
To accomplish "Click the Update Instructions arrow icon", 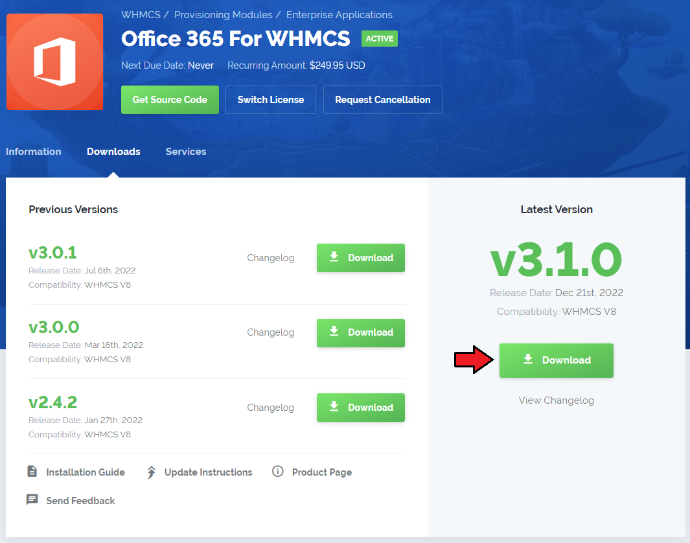I will tap(151, 472).
